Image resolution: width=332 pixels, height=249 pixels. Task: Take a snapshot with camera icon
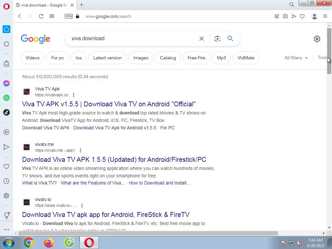285,16
